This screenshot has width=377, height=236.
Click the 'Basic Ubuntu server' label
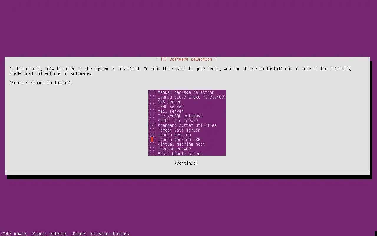pos(180,154)
